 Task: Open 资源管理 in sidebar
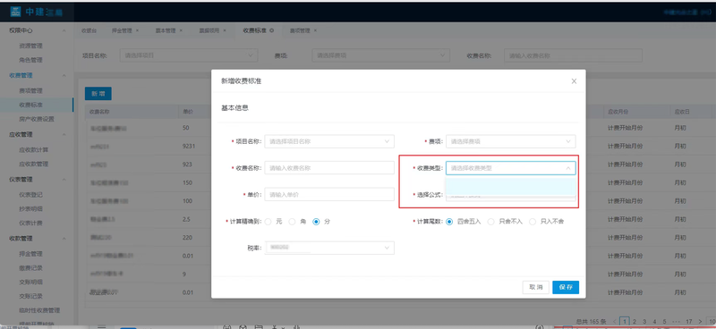click(30, 46)
